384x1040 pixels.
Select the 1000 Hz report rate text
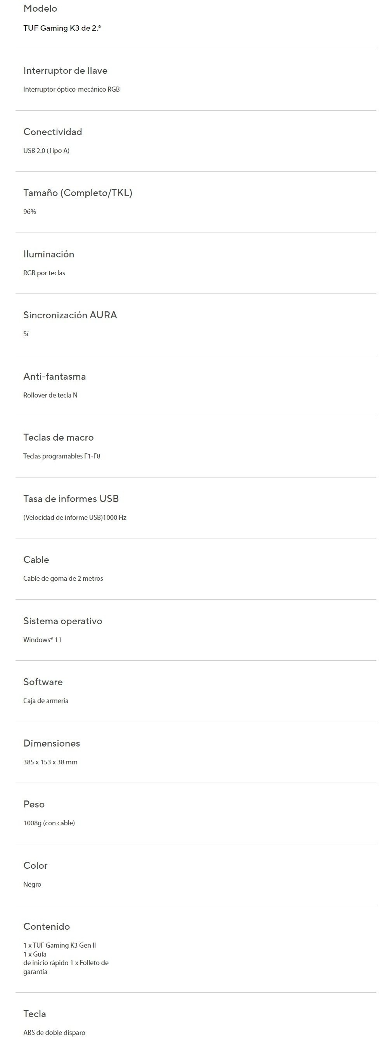click(x=114, y=517)
